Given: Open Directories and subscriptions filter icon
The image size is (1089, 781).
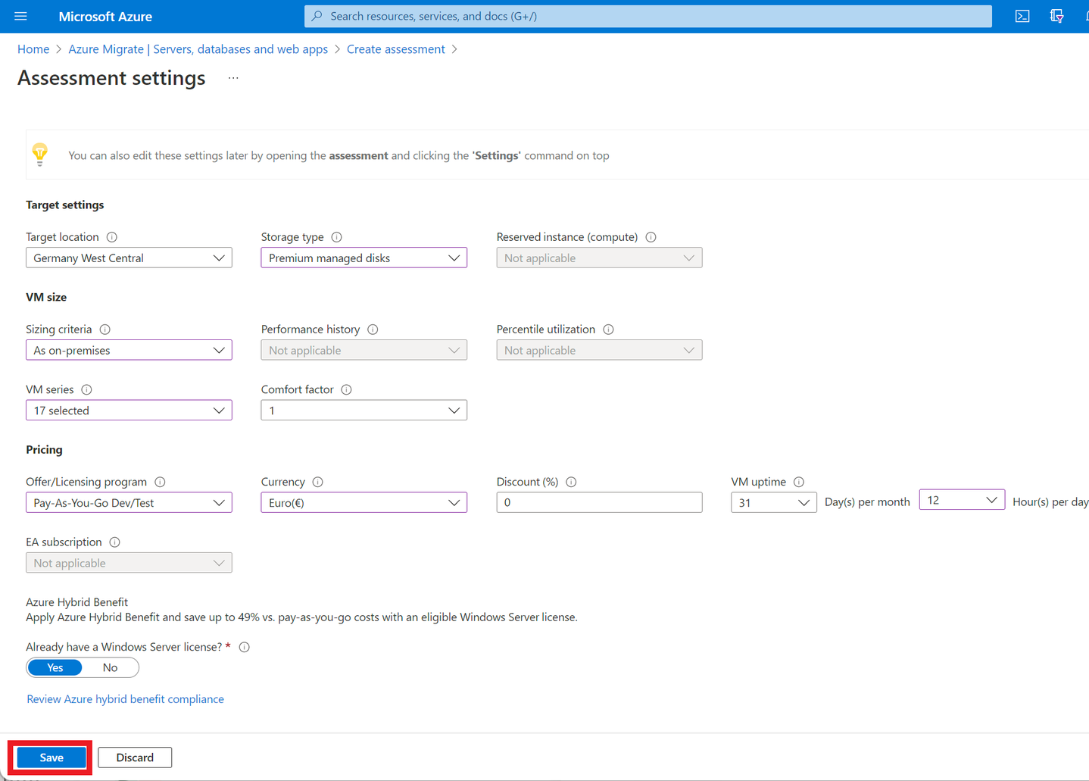Looking at the screenshot, I should pos(1056,16).
